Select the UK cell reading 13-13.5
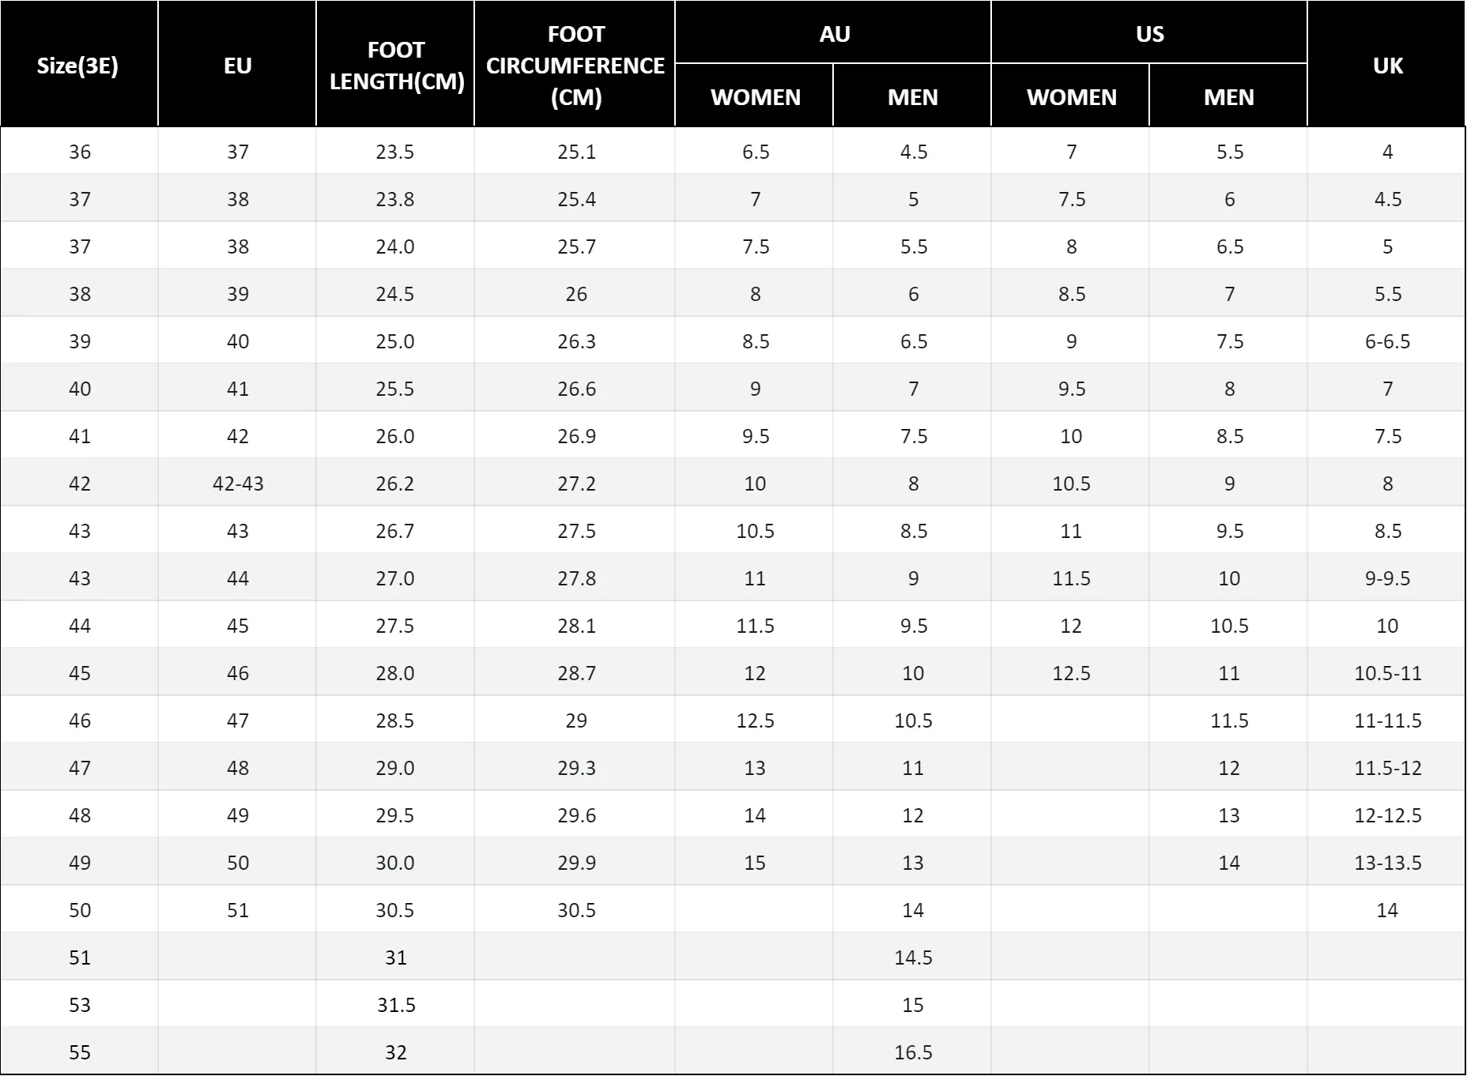This screenshot has height=1076, width=1467. click(x=1387, y=863)
